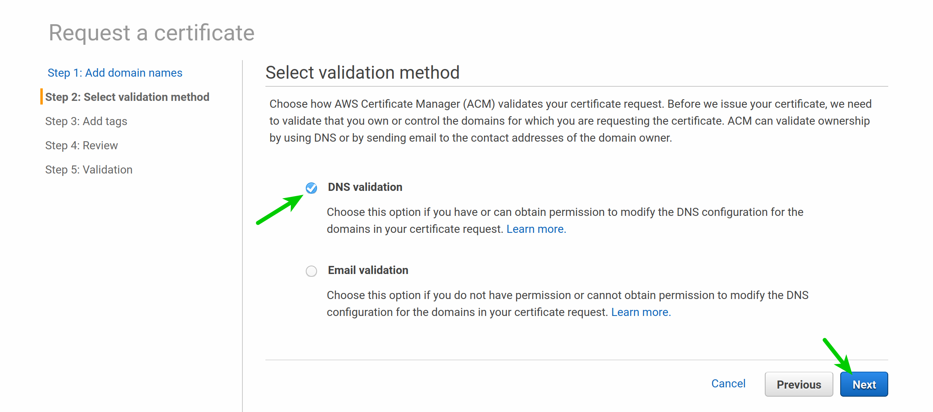
Task: Go back to Step 1: Add domain names
Action: (115, 73)
